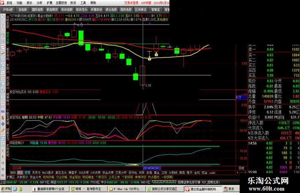Screen dimensions: 300x193
Task: Click the 自选股 toolbar button
Action: click(23, 10)
